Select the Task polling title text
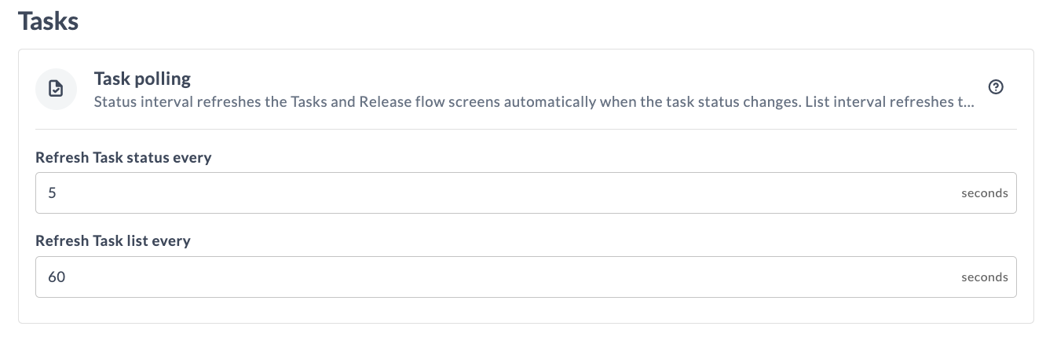 (x=142, y=79)
